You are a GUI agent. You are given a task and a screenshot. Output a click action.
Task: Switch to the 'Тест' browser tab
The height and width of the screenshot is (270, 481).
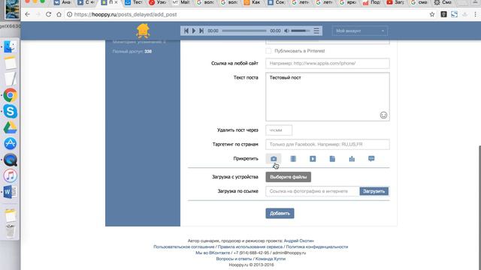pos(134,2)
